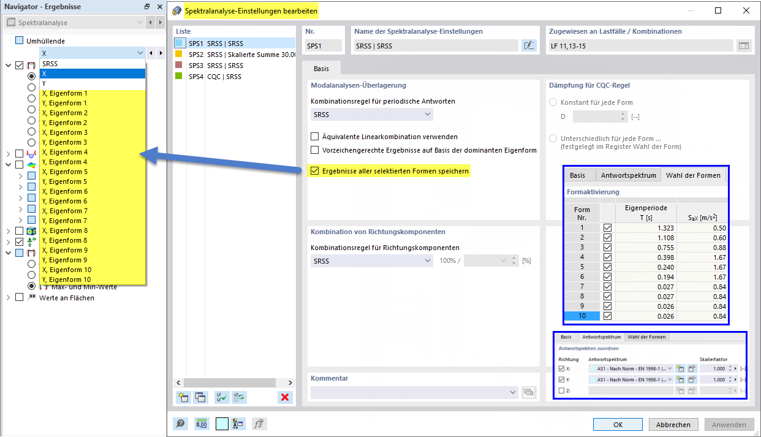Click next arrow next to X direction combo
This screenshot has width=761, height=437.
point(160,53)
